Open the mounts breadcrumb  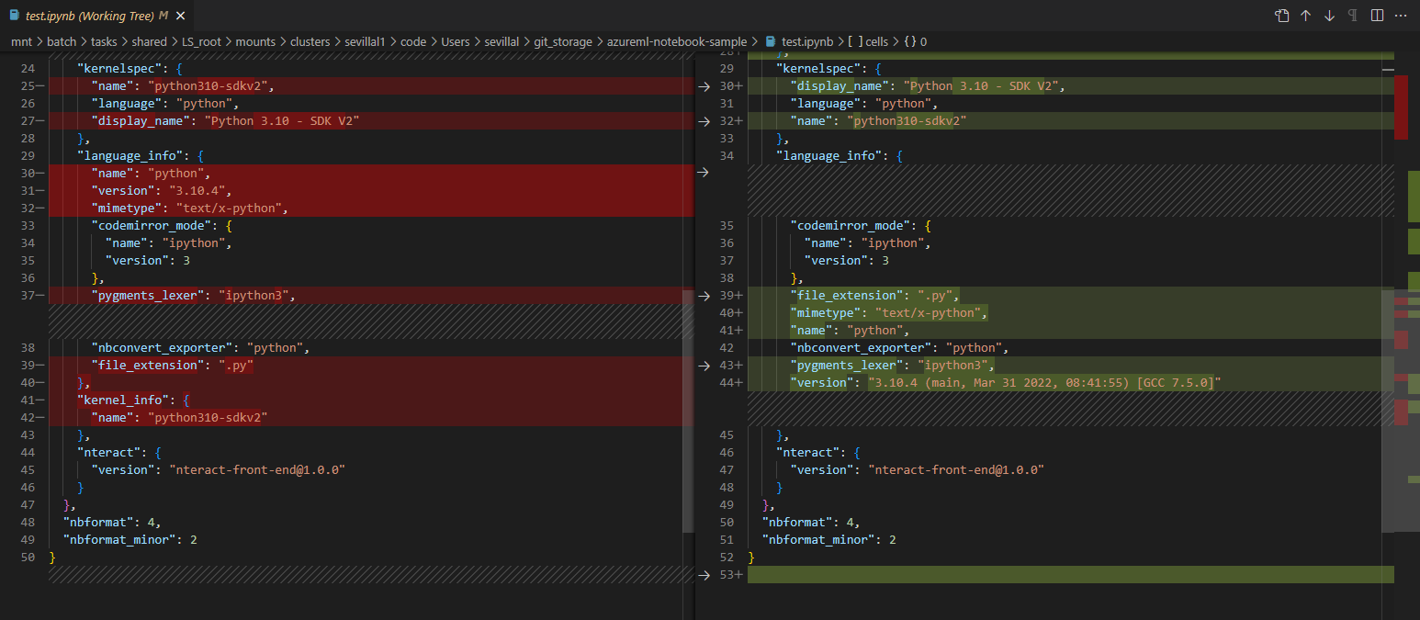(x=256, y=41)
